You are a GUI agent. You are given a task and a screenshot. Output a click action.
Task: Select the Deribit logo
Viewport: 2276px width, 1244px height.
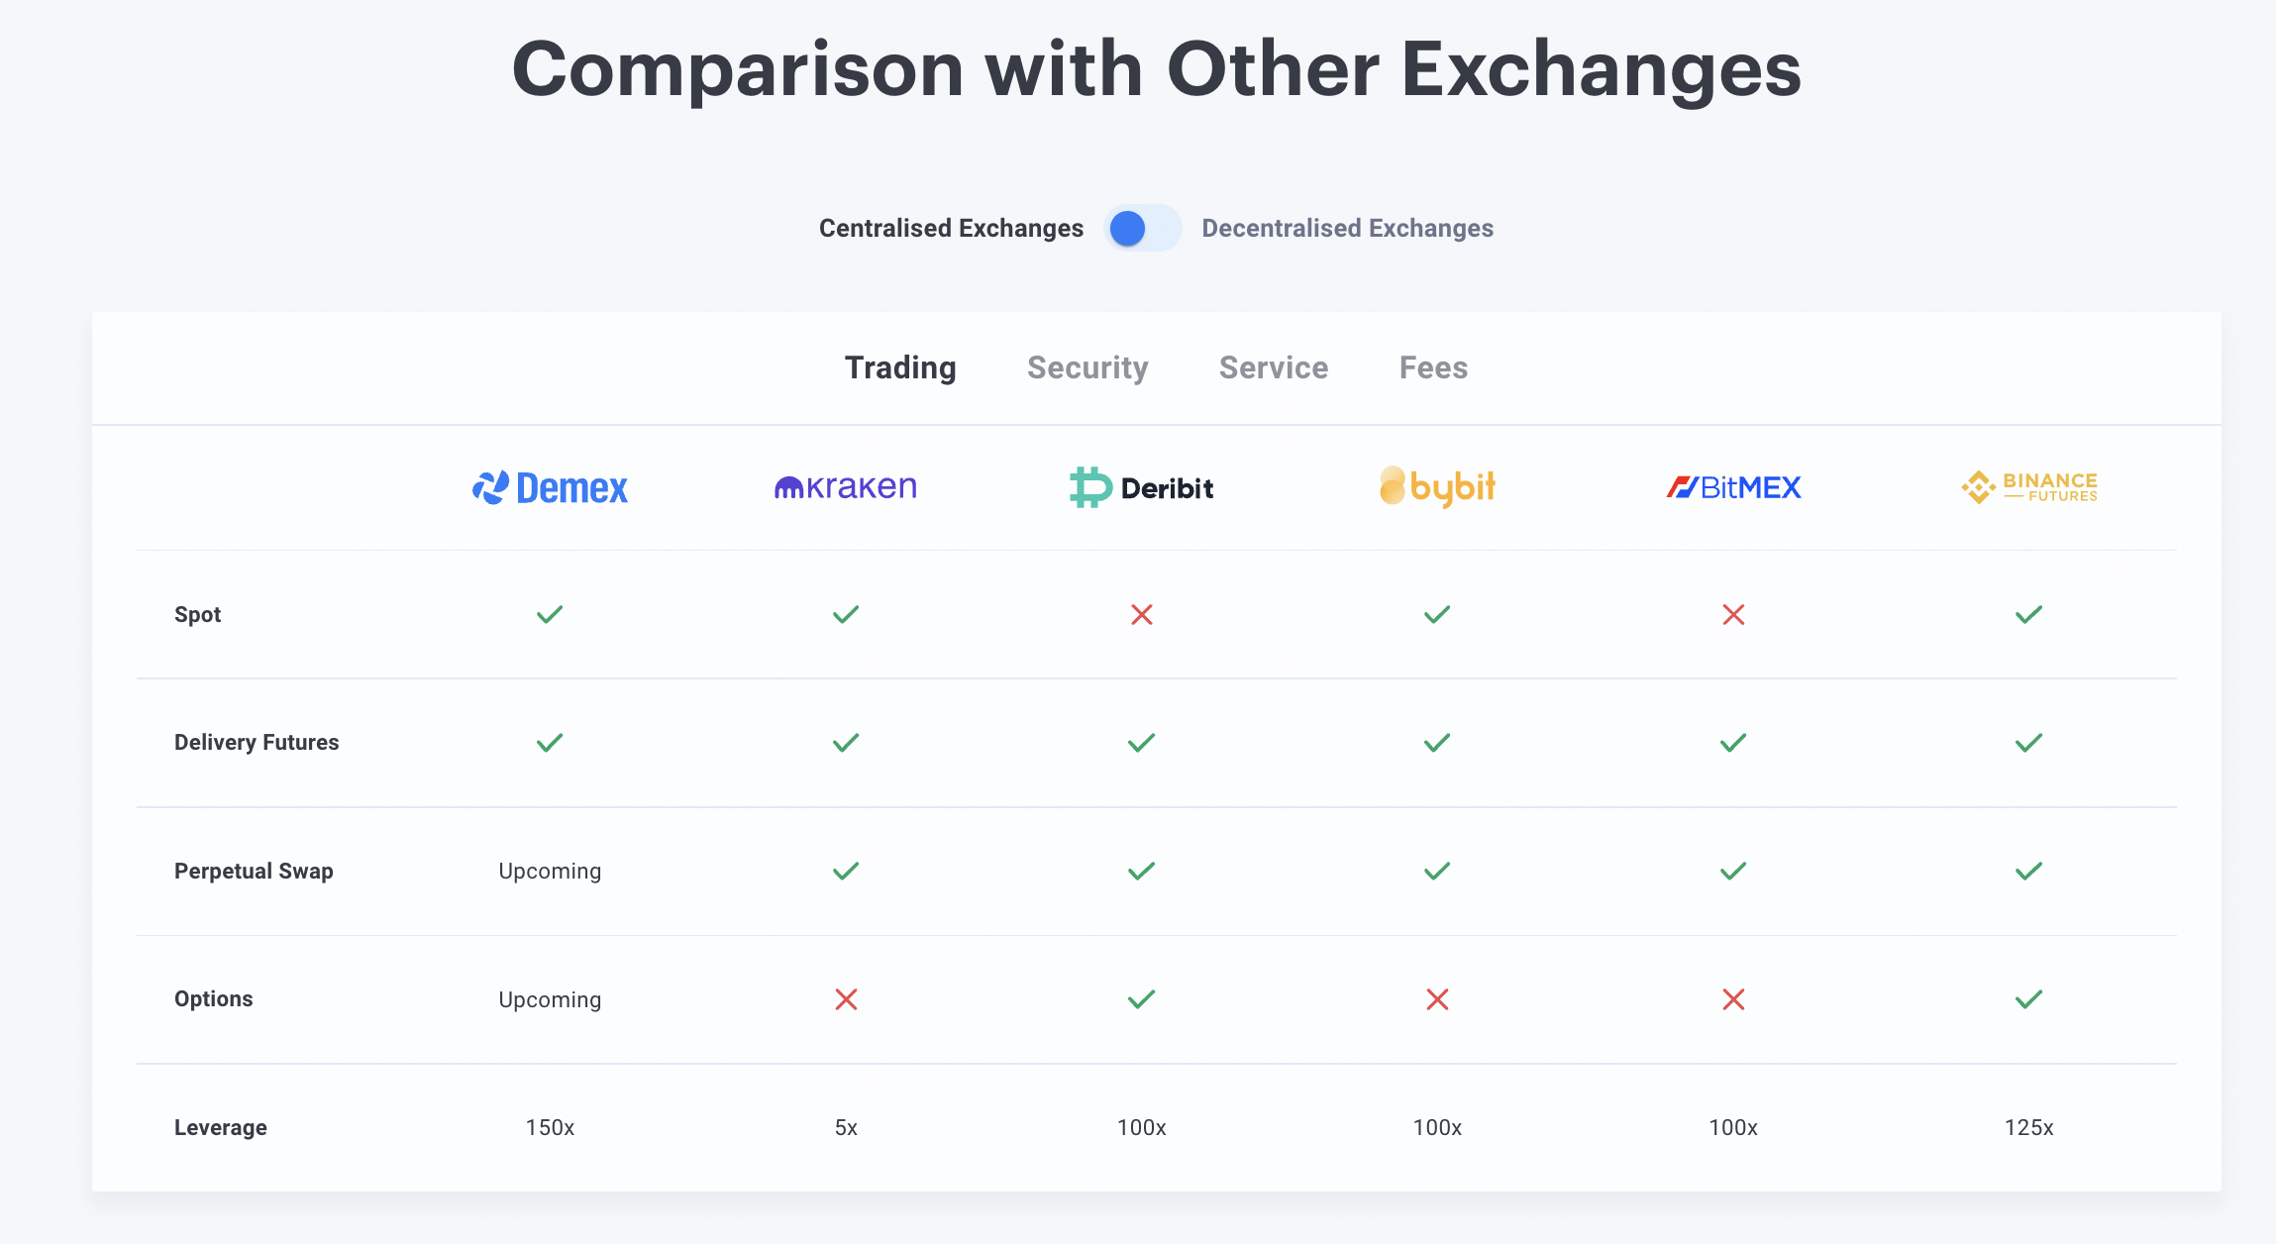(1141, 487)
